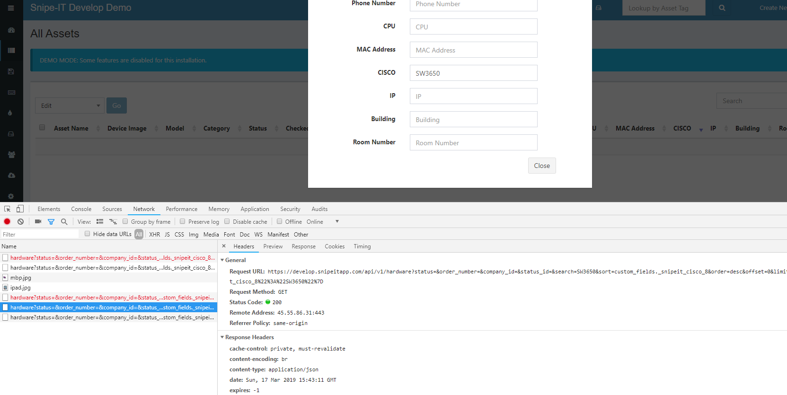
Task: Show overview waterfall view icon
Action: [x=113, y=221]
